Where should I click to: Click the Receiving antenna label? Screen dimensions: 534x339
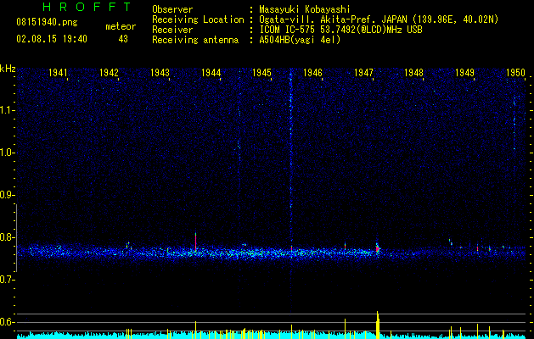tap(195, 40)
